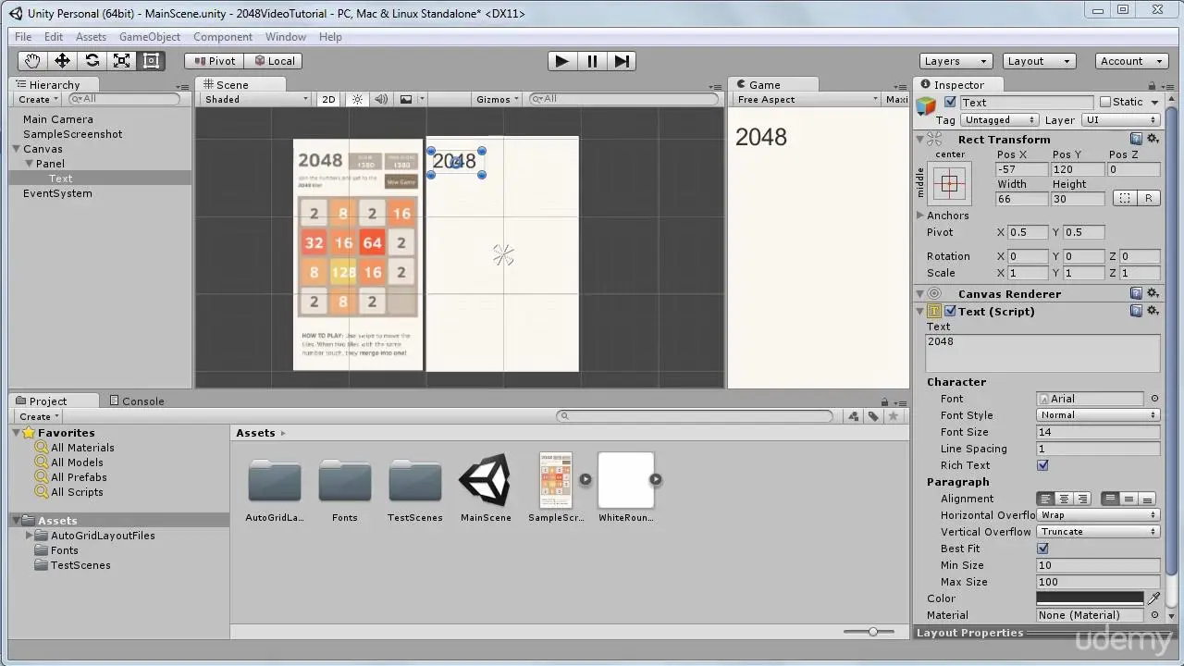The height and width of the screenshot is (666, 1184).
Task: Open Horizontal Overflow Wrap dropdown
Action: 1098,515
